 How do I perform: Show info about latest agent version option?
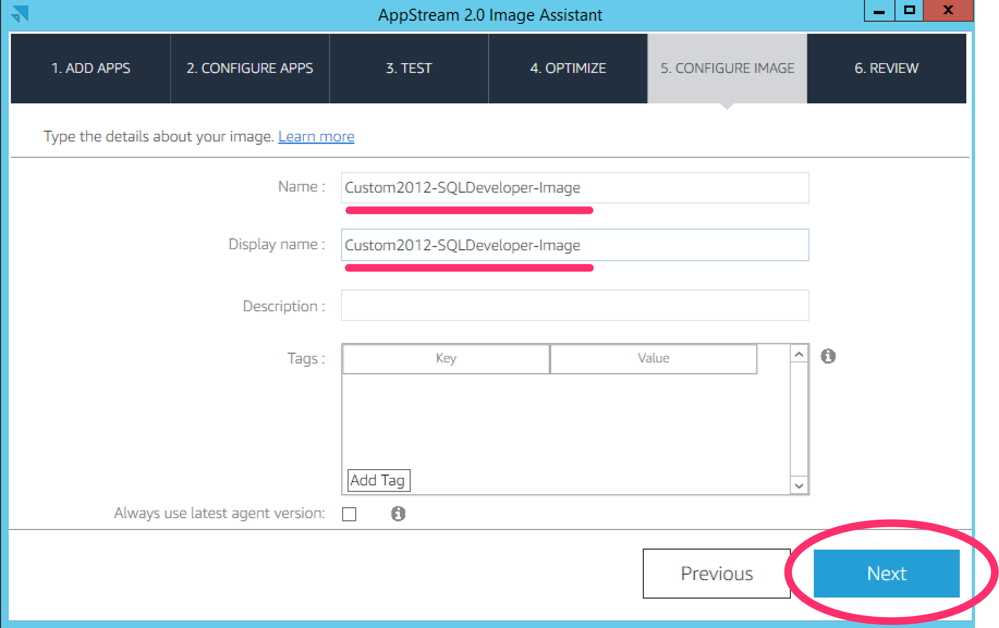tap(398, 514)
